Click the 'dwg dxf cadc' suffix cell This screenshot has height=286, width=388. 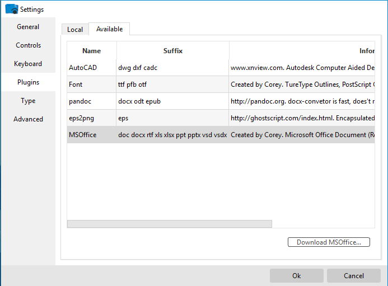click(x=172, y=68)
